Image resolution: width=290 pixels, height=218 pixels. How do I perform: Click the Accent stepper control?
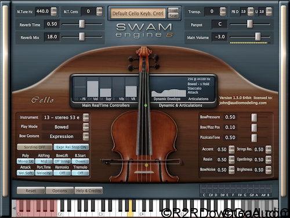(231, 150)
